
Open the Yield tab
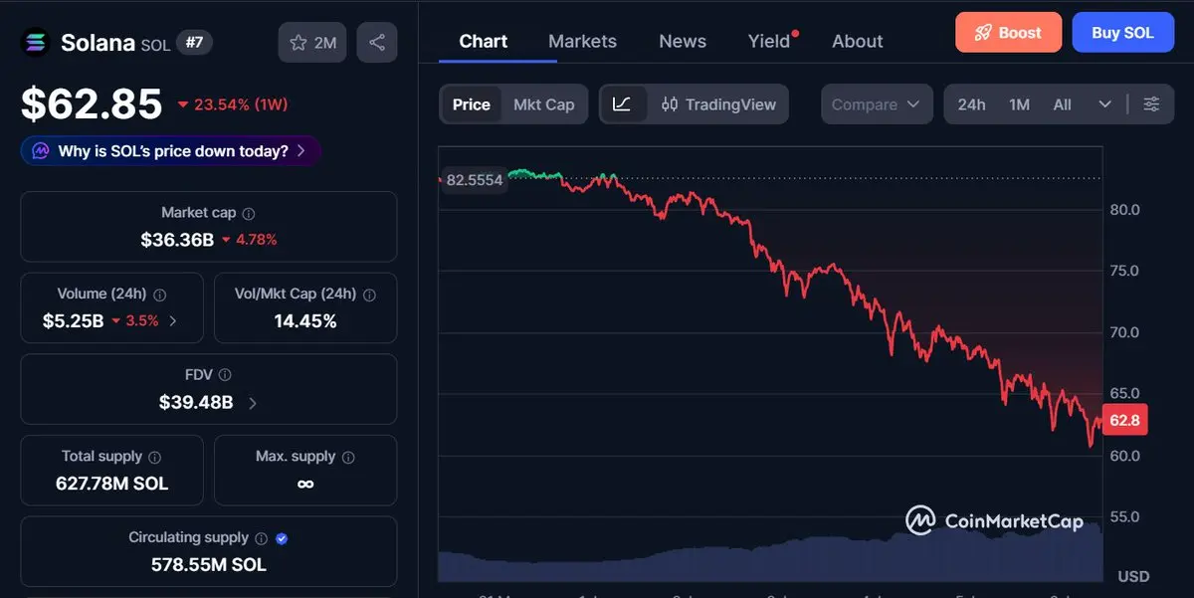pos(770,41)
